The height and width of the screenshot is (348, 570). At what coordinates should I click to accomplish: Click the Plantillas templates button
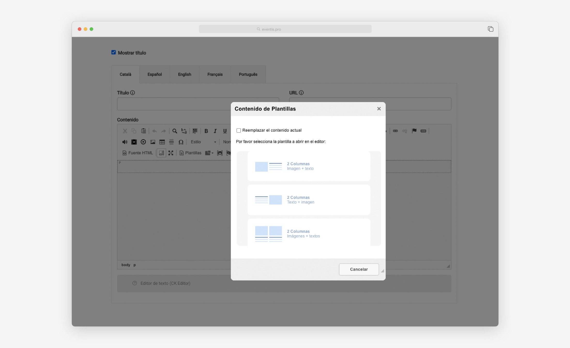pos(191,153)
